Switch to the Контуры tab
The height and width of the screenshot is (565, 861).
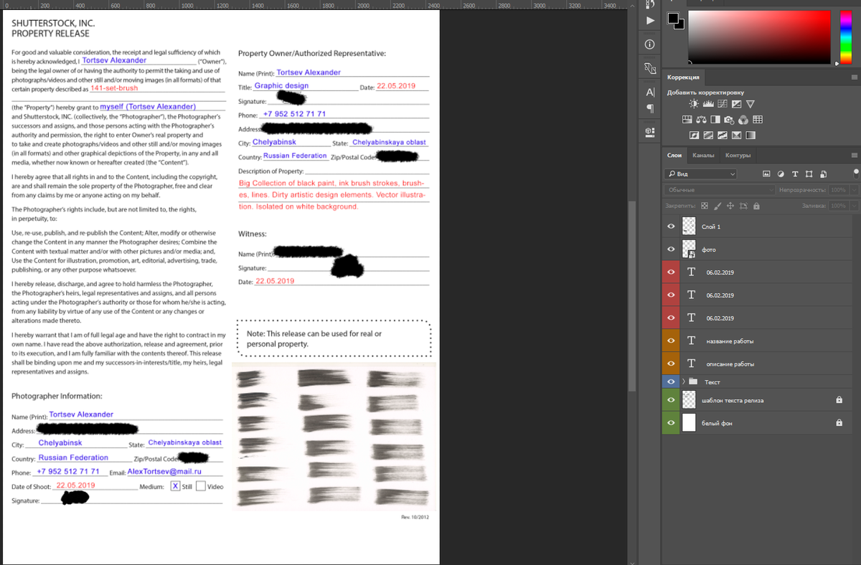tap(738, 155)
